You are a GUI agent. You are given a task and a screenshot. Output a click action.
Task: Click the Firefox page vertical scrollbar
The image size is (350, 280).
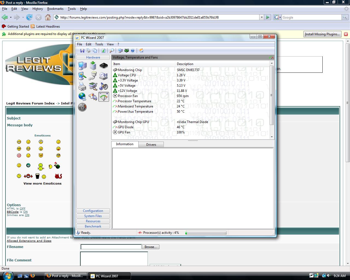(x=348, y=103)
